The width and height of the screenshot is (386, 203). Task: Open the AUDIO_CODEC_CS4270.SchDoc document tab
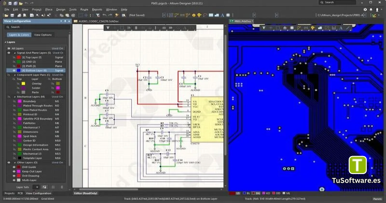click(97, 21)
